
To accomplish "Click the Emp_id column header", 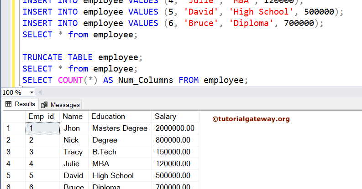I will [x=42, y=117].
